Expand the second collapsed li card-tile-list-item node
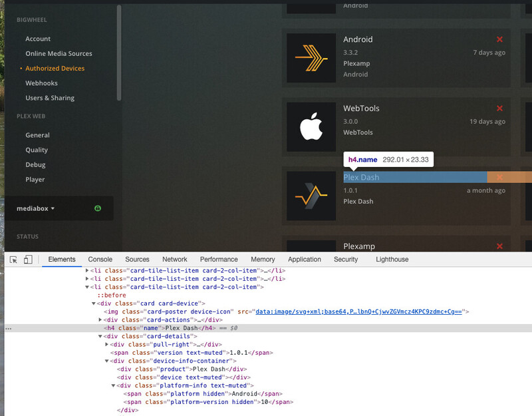 tap(87, 279)
